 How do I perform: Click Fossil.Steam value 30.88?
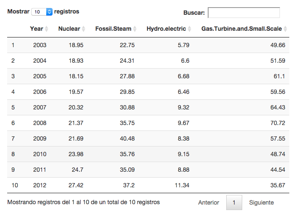pyautogui.click(x=127, y=107)
